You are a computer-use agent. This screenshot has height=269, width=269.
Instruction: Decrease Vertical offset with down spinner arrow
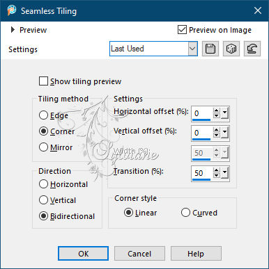pyautogui.click(x=217, y=135)
